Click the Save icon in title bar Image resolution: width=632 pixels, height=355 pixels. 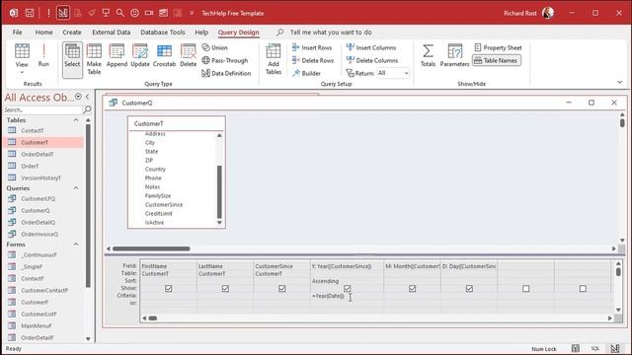coord(30,13)
